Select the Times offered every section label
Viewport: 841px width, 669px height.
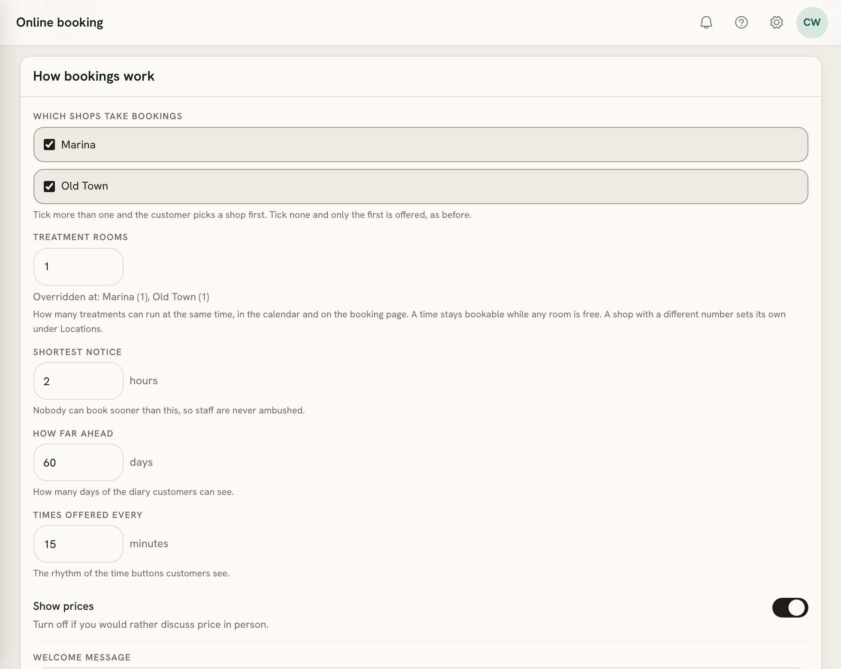[x=88, y=515]
